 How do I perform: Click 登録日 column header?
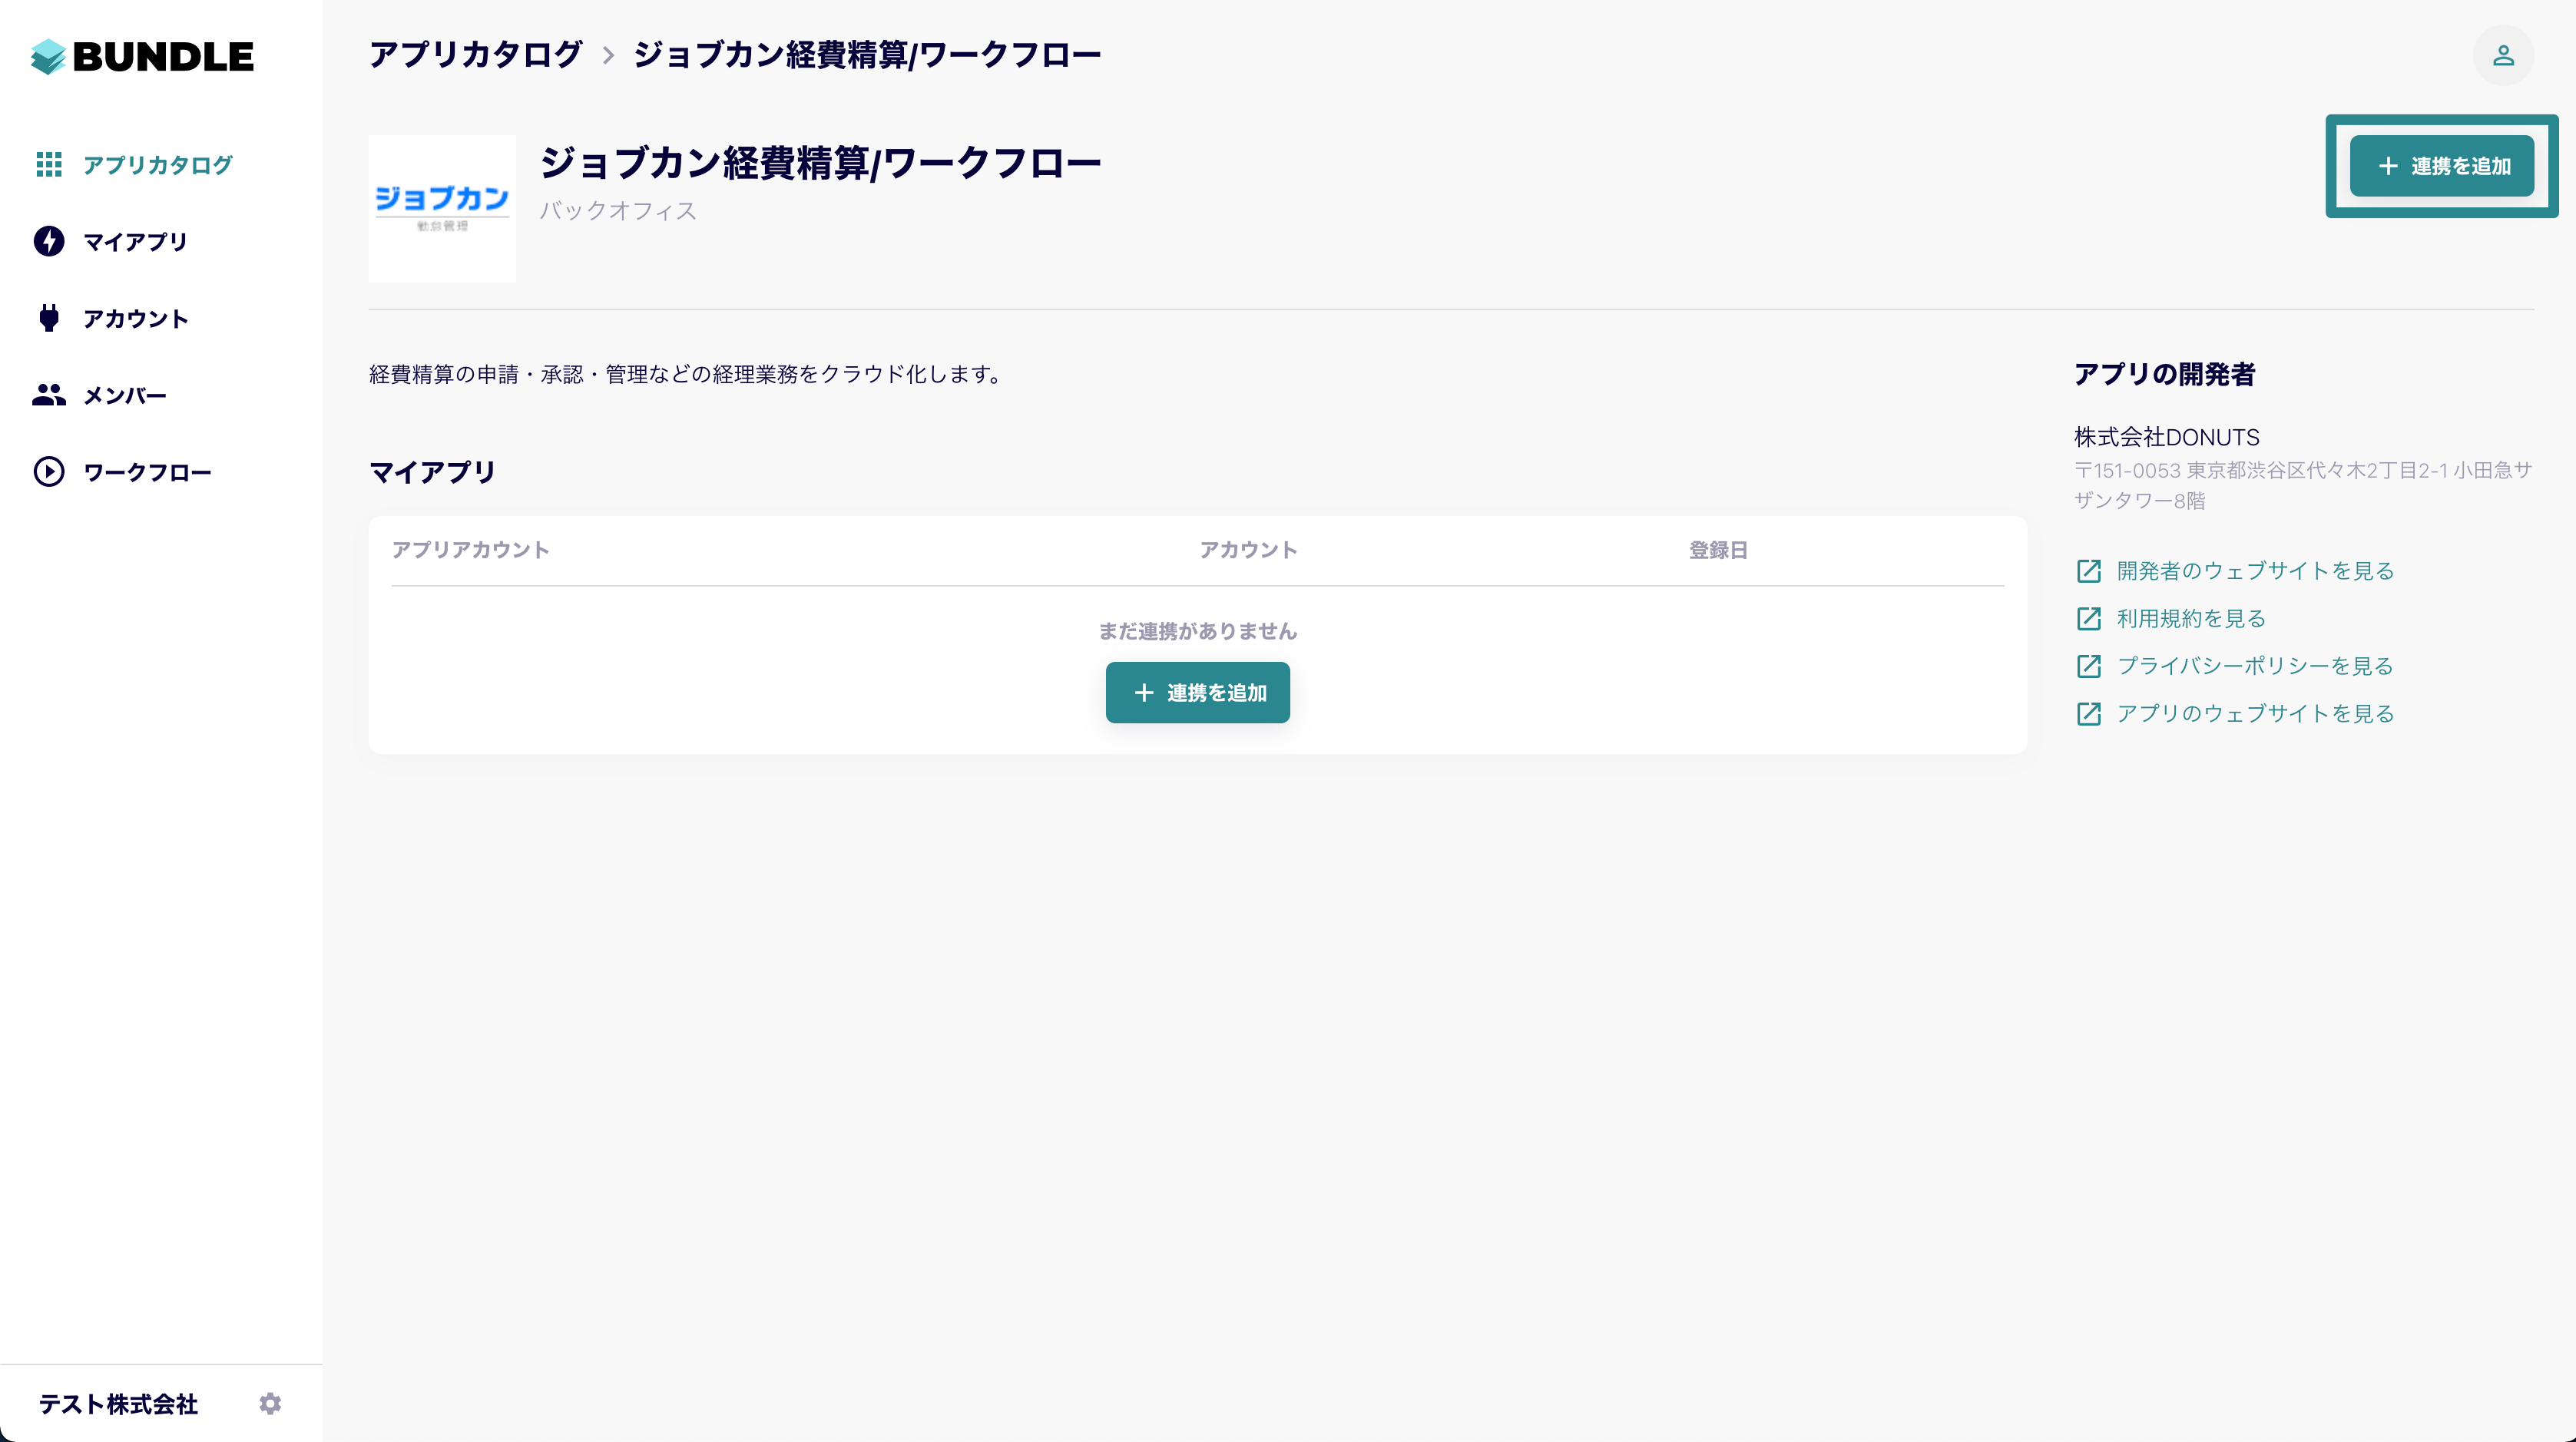pos(1718,550)
